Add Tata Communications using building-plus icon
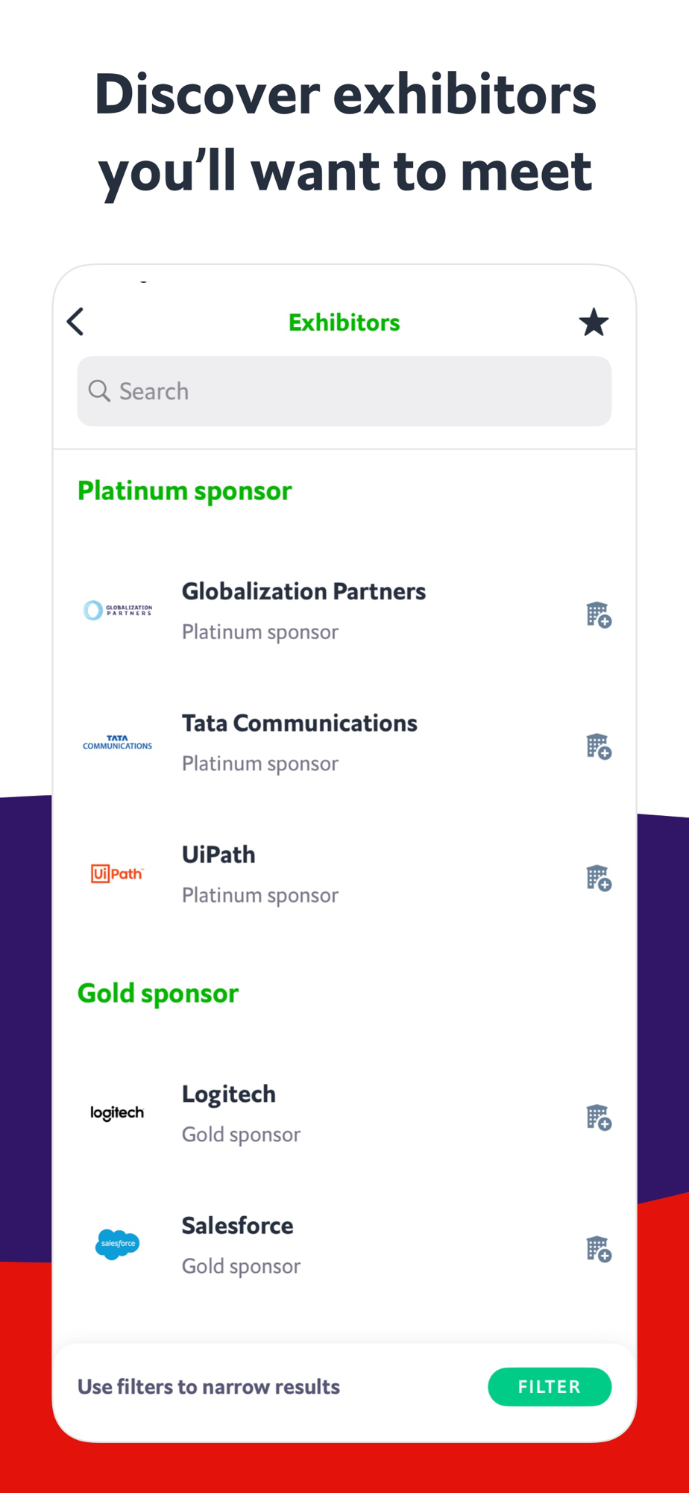The height and width of the screenshot is (1493, 689). (598, 746)
